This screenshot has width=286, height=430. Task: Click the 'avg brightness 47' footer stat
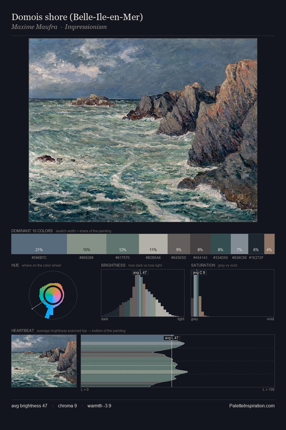tap(29, 406)
